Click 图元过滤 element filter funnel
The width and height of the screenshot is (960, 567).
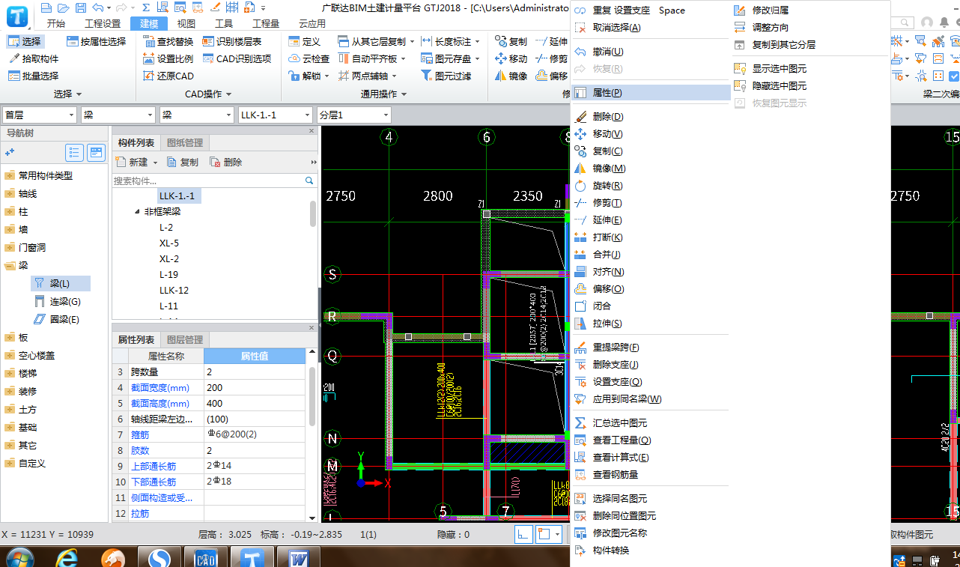tap(446, 76)
